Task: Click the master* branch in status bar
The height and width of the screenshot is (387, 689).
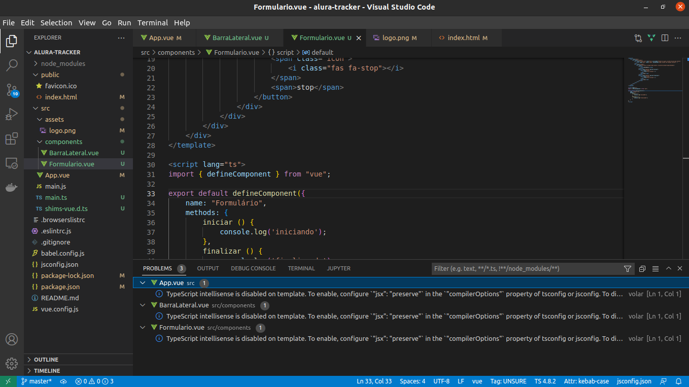Action: click(x=37, y=381)
